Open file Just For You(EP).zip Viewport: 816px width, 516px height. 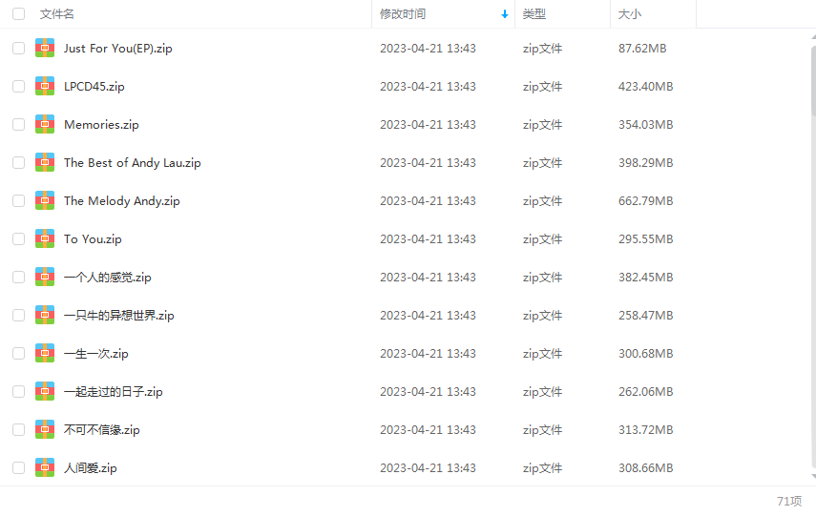pos(118,49)
